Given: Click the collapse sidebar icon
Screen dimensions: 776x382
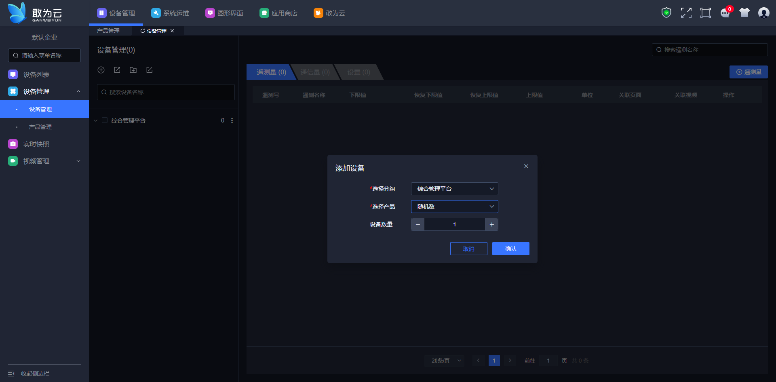Looking at the screenshot, I should click(11, 374).
